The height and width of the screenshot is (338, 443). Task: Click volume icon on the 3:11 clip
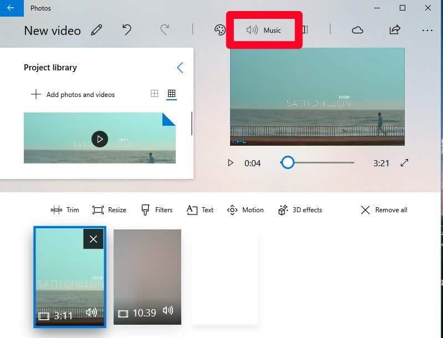[91, 312]
